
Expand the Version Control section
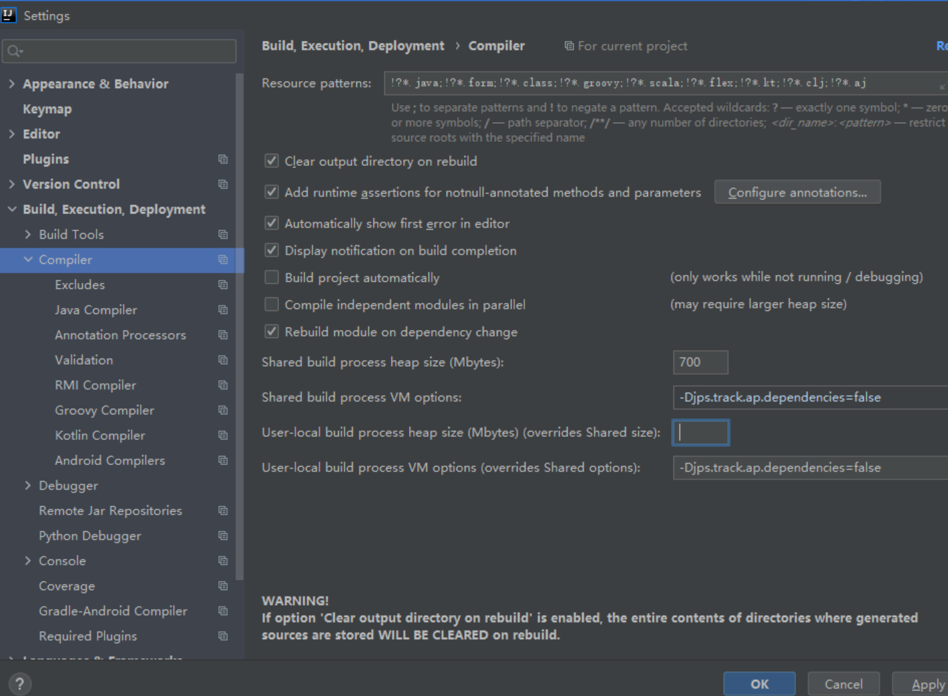(11, 184)
